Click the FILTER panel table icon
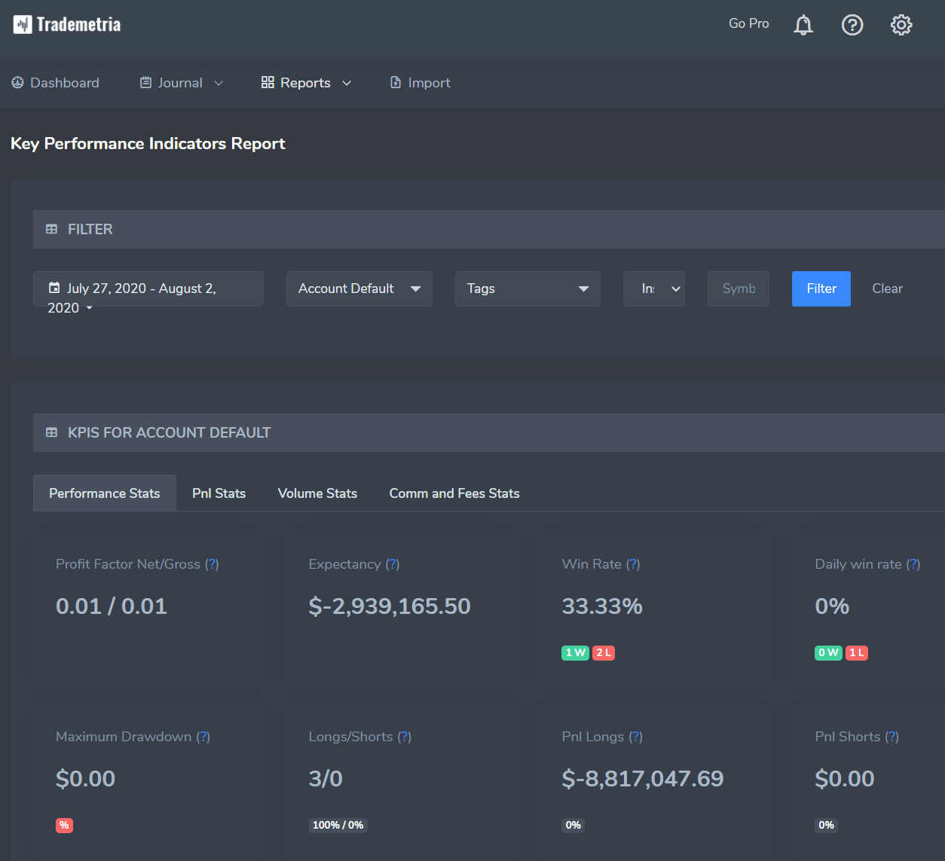The image size is (945, 861). tap(51, 229)
